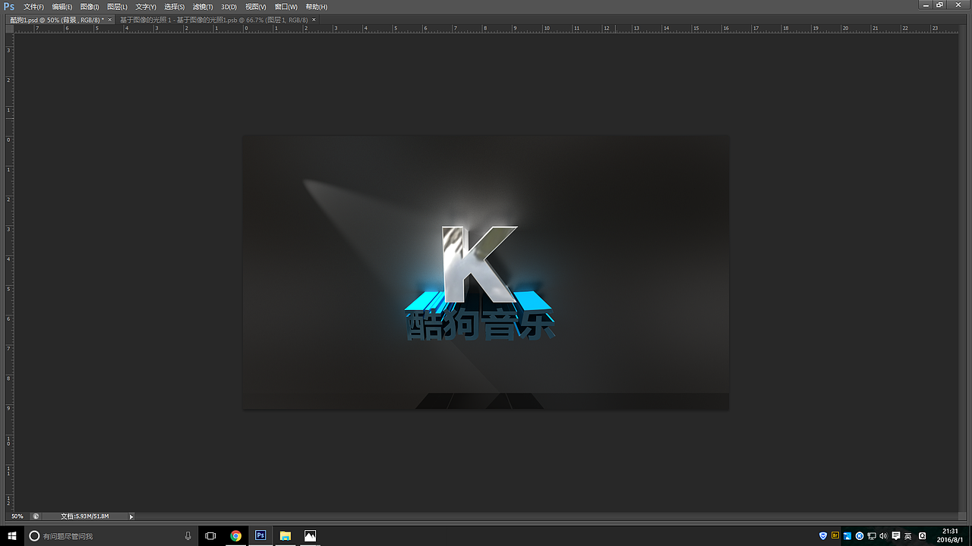Open the 文字(Y) menu

click(x=146, y=7)
